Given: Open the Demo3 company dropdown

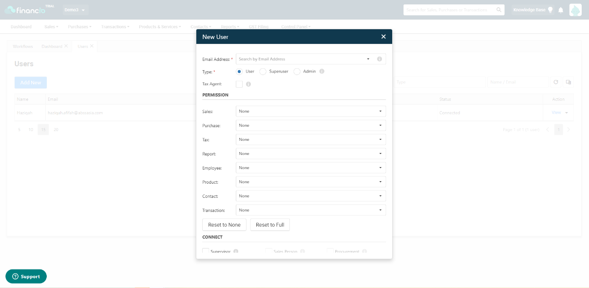Looking at the screenshot, I should tap(75, 10).
